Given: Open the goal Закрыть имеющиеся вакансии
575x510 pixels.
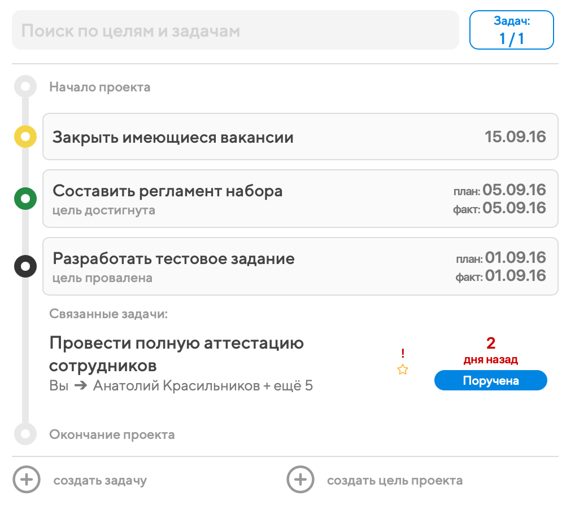Looking at the screenshot, I should (173, 137).
